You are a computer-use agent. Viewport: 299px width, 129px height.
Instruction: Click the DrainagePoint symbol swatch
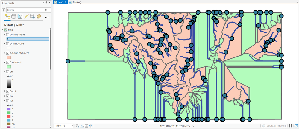pos(8,39)
